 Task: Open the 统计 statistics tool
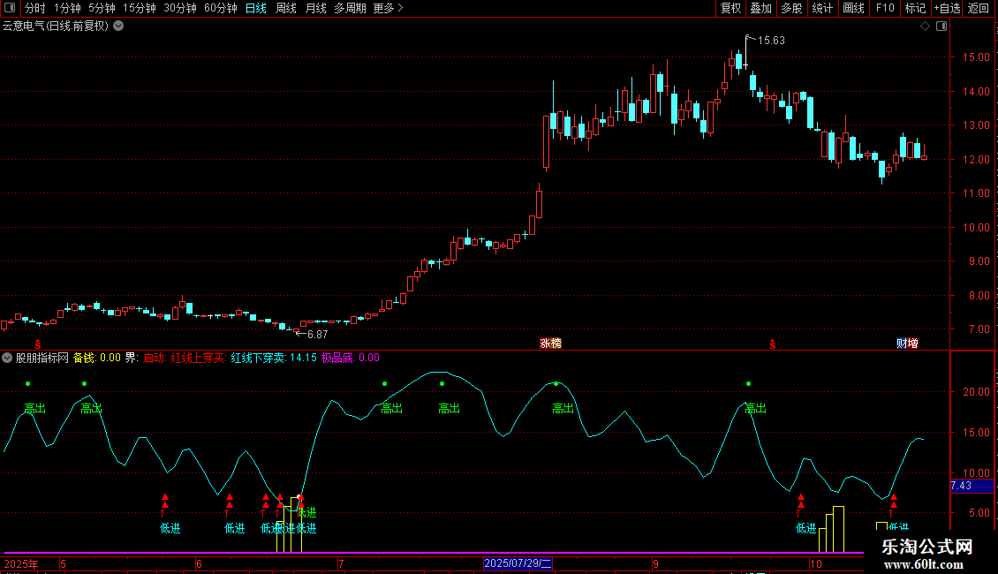[821, 8]
